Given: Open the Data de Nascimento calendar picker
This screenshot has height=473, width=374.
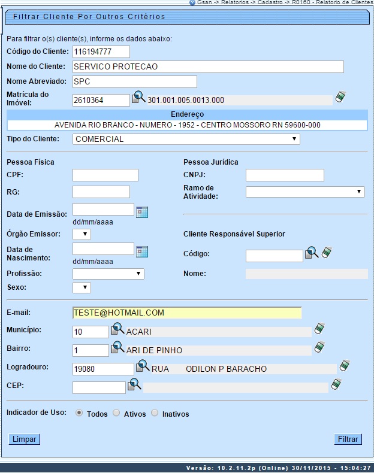Looking at the screenshot, I should [142, 251].
